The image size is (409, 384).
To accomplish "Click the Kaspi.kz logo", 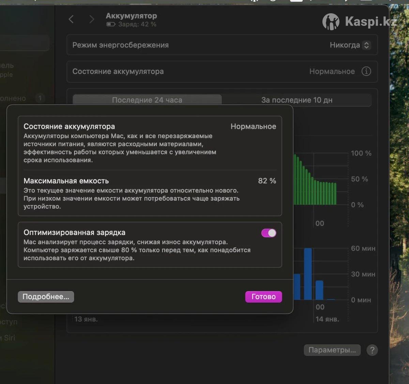I will (x=359, y=22).
